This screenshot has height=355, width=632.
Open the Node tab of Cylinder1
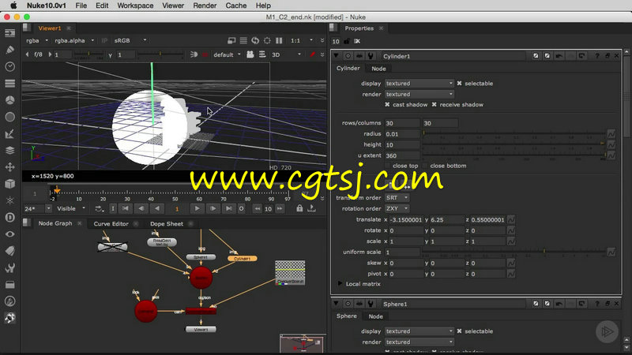tap(378, 69)
